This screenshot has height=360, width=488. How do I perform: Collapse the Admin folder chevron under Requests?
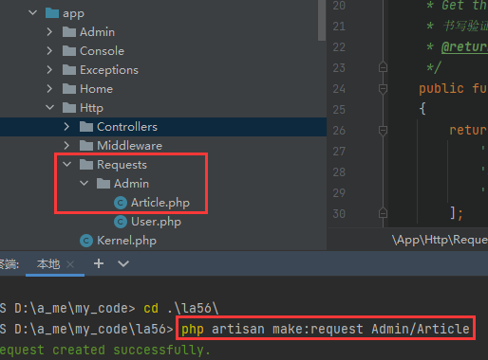[84, 183]
